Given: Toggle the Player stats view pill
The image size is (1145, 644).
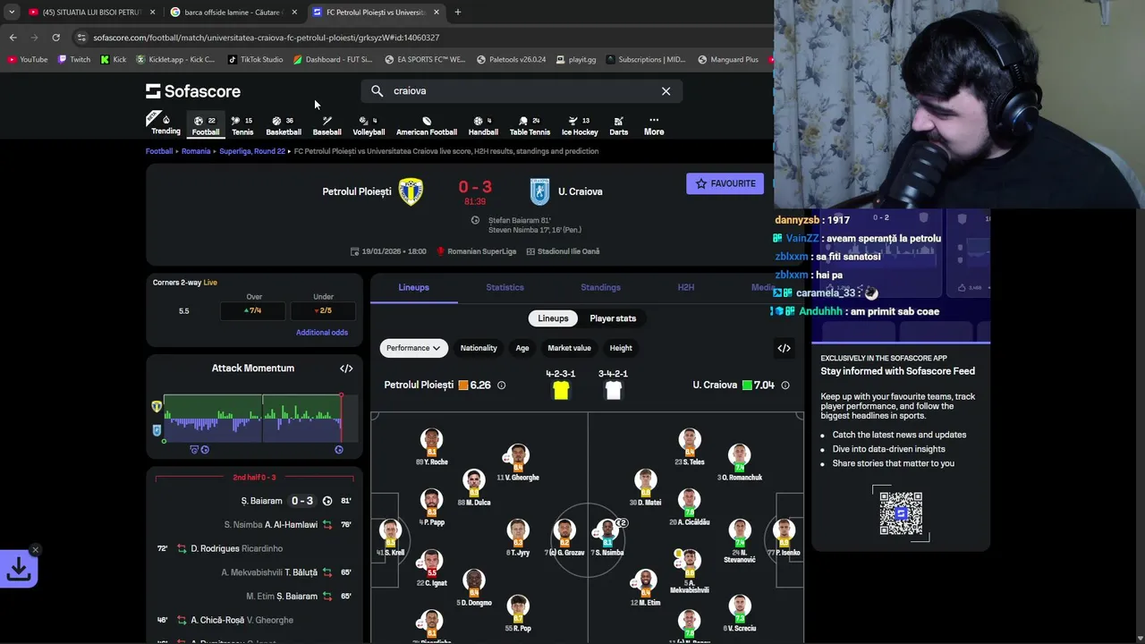Looking at the screenshot, I should coord(613,318).
